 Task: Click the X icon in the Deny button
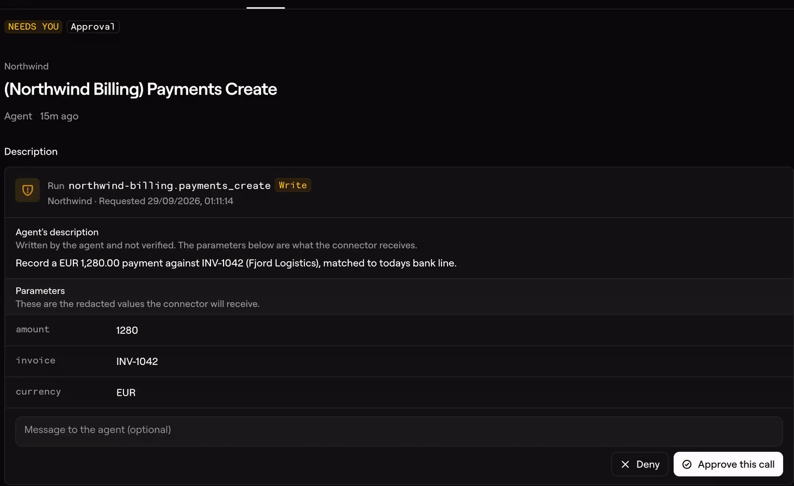[625, 464]
